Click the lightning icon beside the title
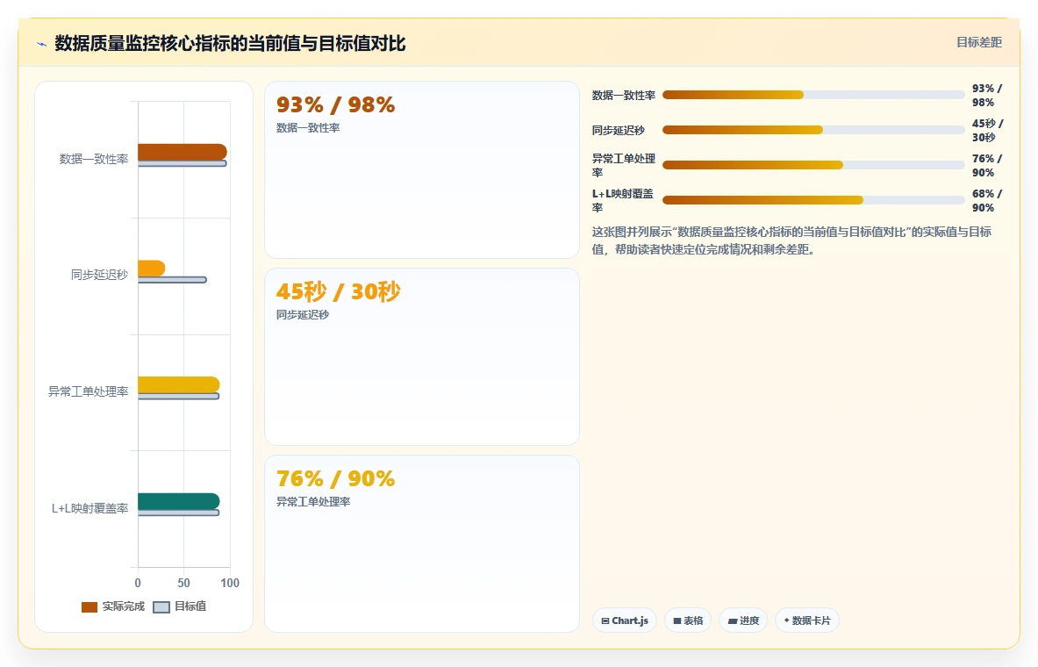 pyautogui.click(x=42, y=45)
